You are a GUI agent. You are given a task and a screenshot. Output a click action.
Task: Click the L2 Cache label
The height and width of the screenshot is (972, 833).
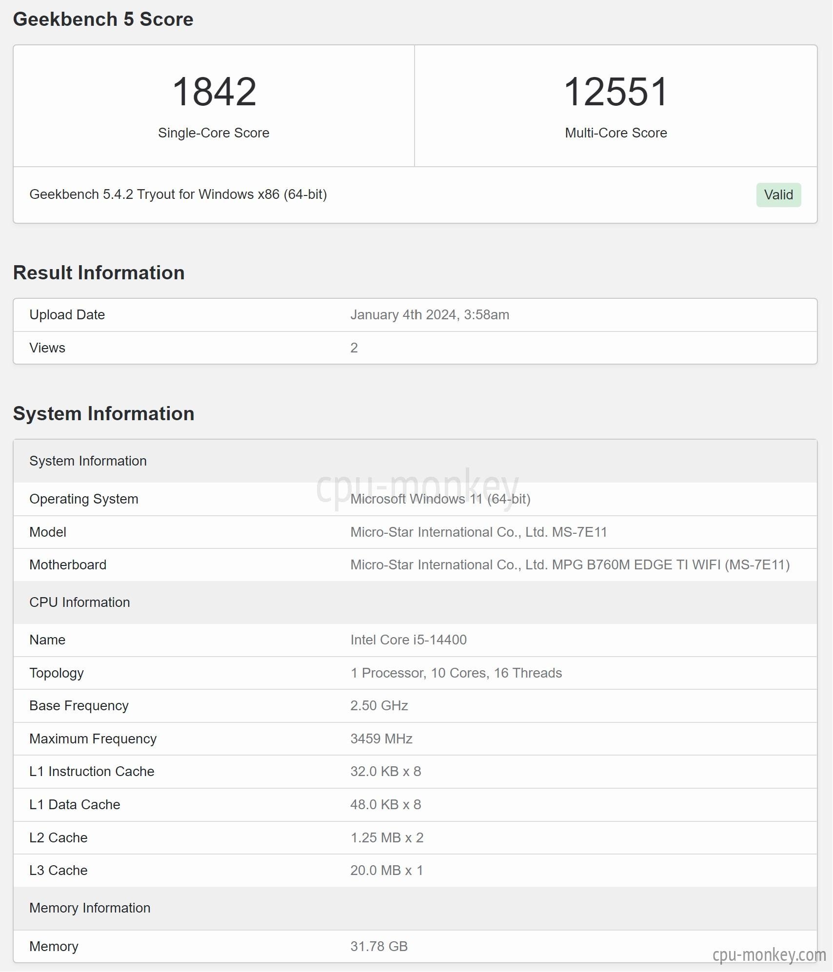pos(59,838)
